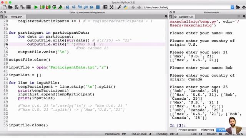The height and width of the screenshot is (138, 246).
Task: Open the Python path manager
Action: [x=125, y=7]
